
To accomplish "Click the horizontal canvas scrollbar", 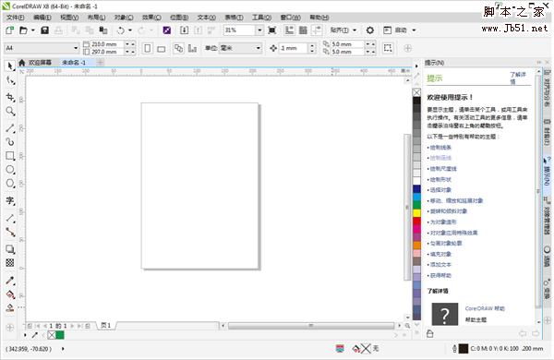I will pos(311,326).
